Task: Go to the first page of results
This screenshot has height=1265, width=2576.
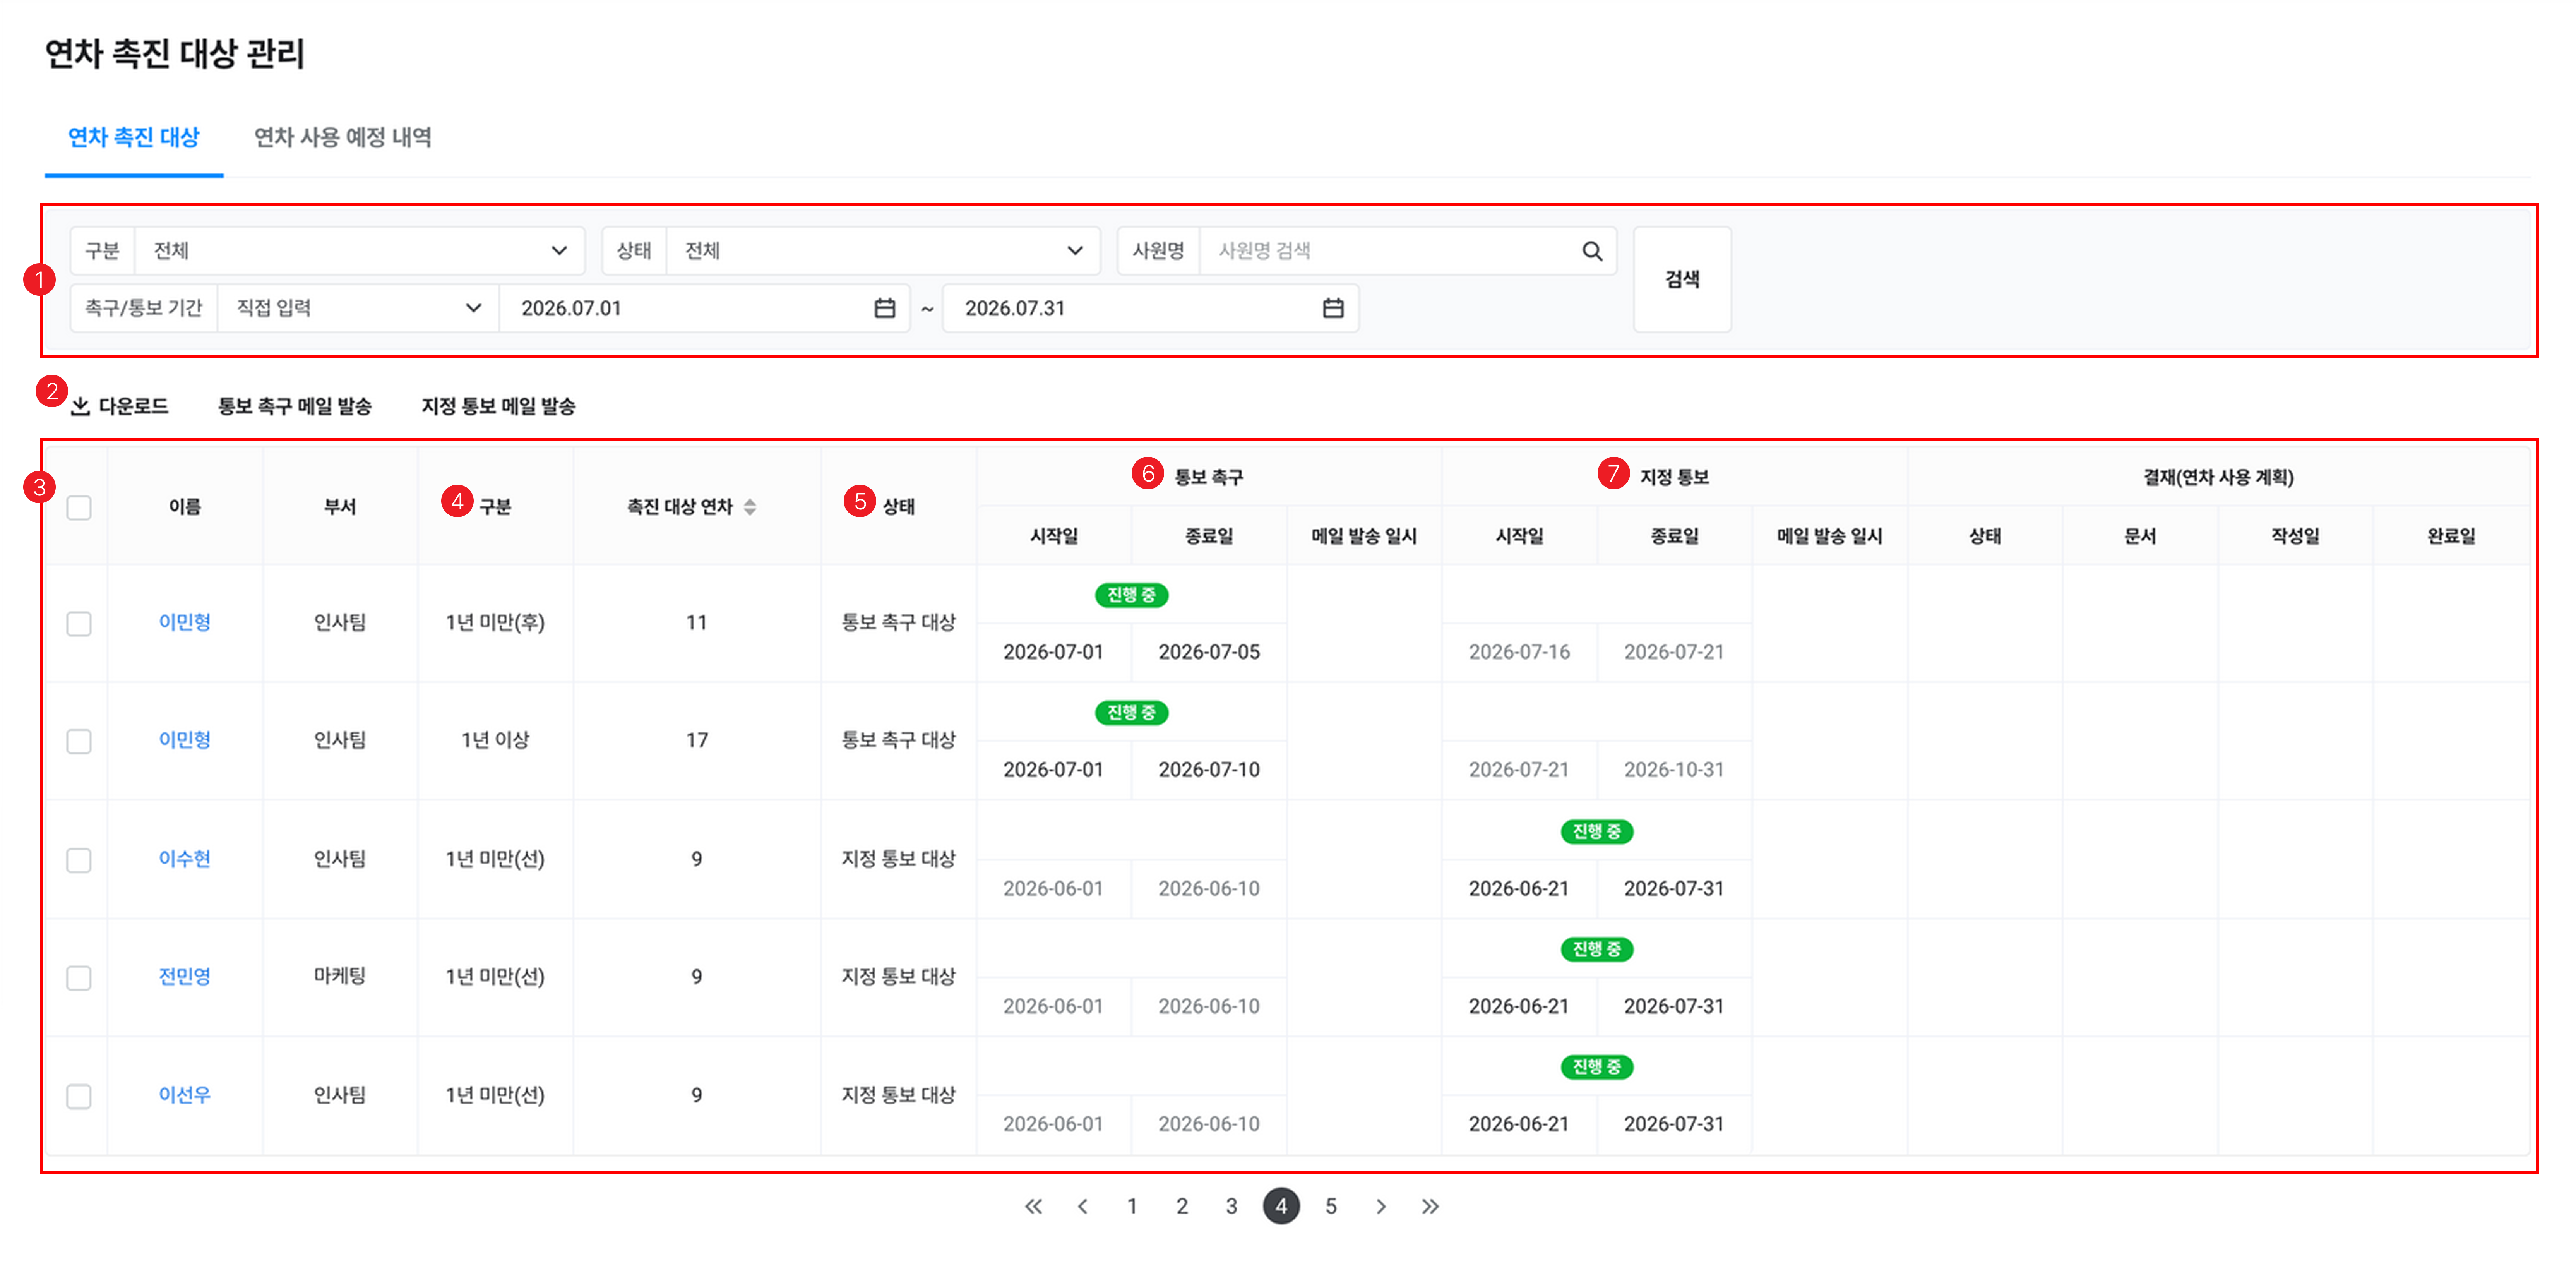Action: [1033, 1206]
